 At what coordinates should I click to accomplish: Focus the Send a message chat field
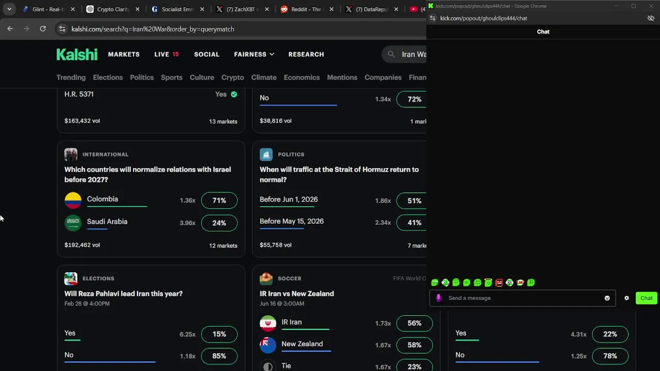click(x=522, y=298)
